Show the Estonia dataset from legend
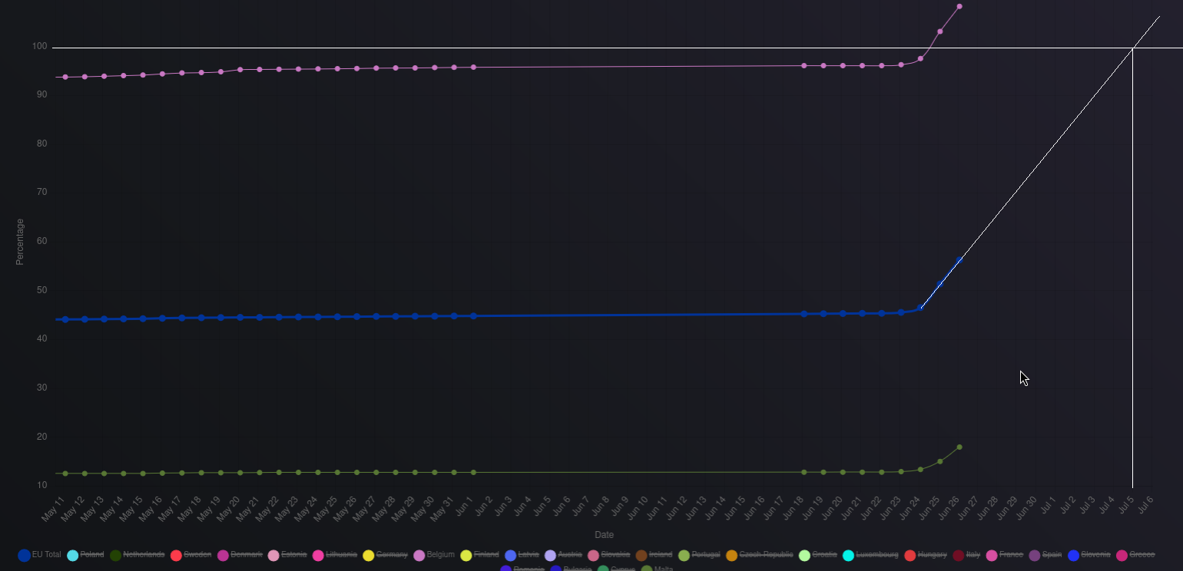The height and width of the screenshot is (571, 1183). pos(287,554)
